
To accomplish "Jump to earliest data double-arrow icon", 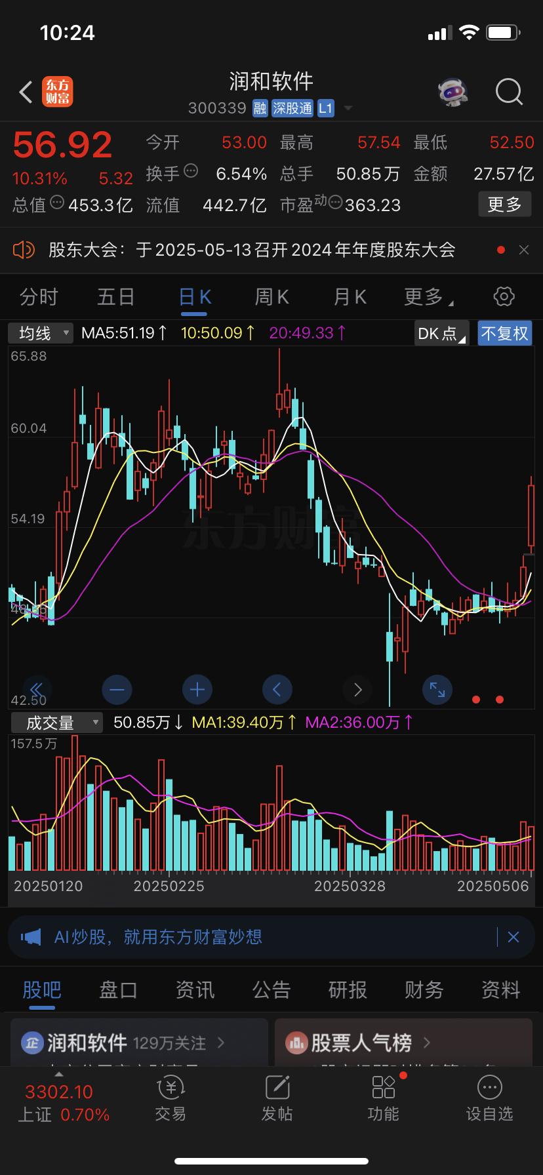I will point(37,690).
